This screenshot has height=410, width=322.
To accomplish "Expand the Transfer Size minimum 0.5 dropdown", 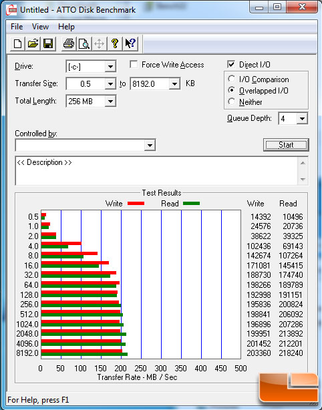I will pyautogui.click(x=110, y=84).
